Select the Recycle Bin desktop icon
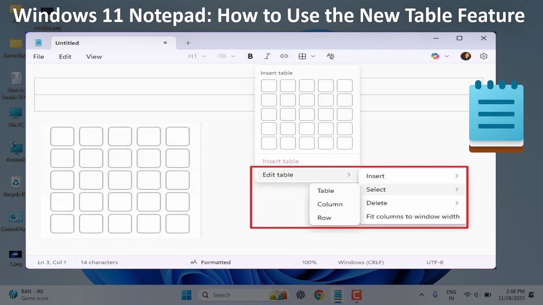Image resolution: width=543 pixels, height=305 pixels. tap(16, 186)
